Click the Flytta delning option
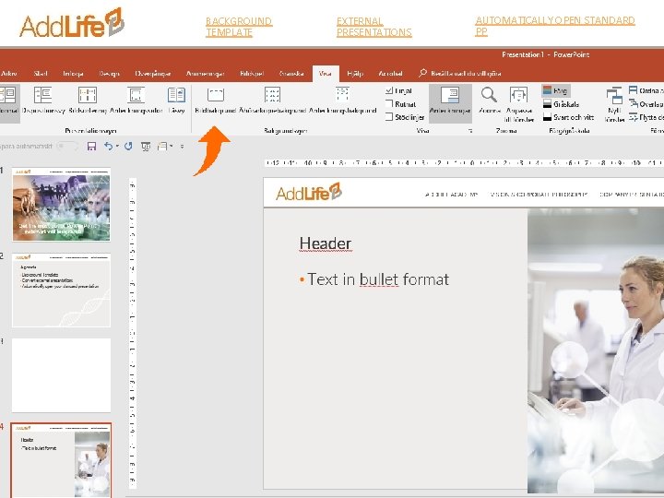This screenshot has height=498, width=664. point(646,117)
